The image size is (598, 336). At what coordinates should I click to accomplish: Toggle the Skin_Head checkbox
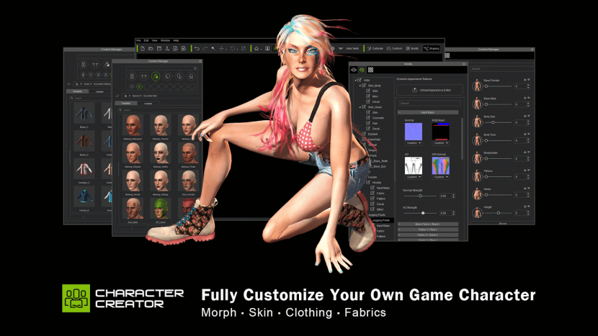point(364,107)
